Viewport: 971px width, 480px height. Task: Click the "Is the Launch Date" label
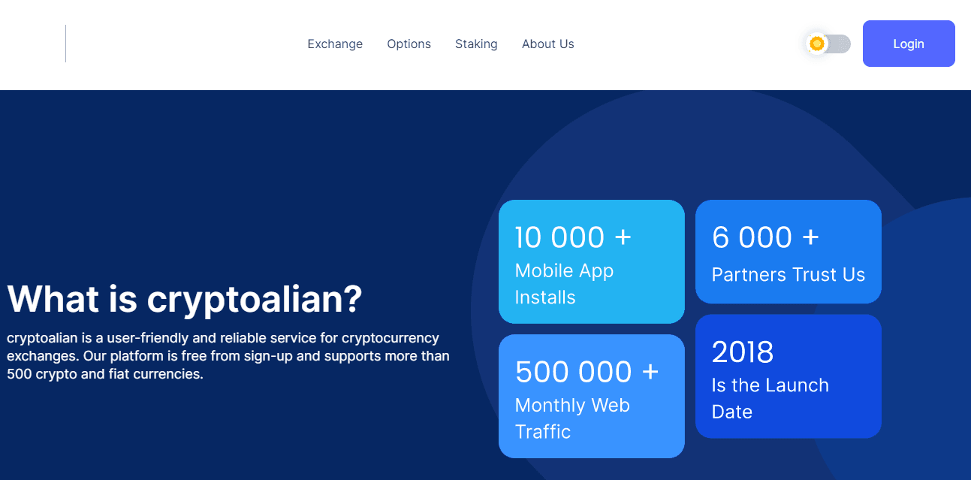[x=770, y=398]
